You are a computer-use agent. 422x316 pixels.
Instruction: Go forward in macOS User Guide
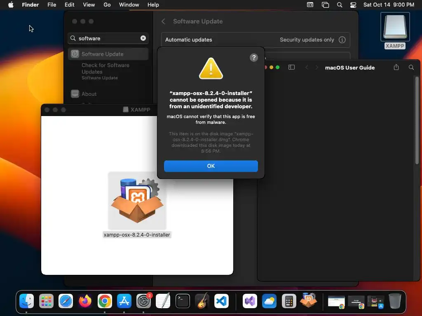click(316, 67)
